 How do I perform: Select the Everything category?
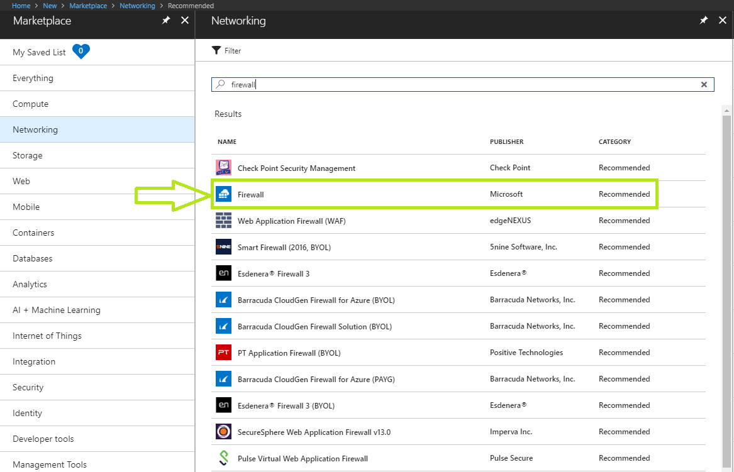[x=97, y=78]
